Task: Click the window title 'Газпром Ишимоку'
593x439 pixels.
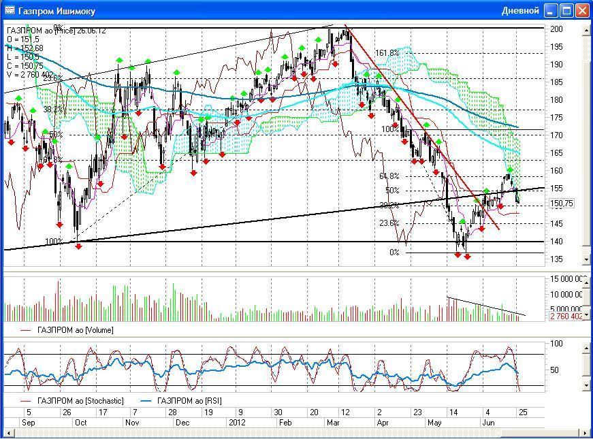Action: click(57, 11)
